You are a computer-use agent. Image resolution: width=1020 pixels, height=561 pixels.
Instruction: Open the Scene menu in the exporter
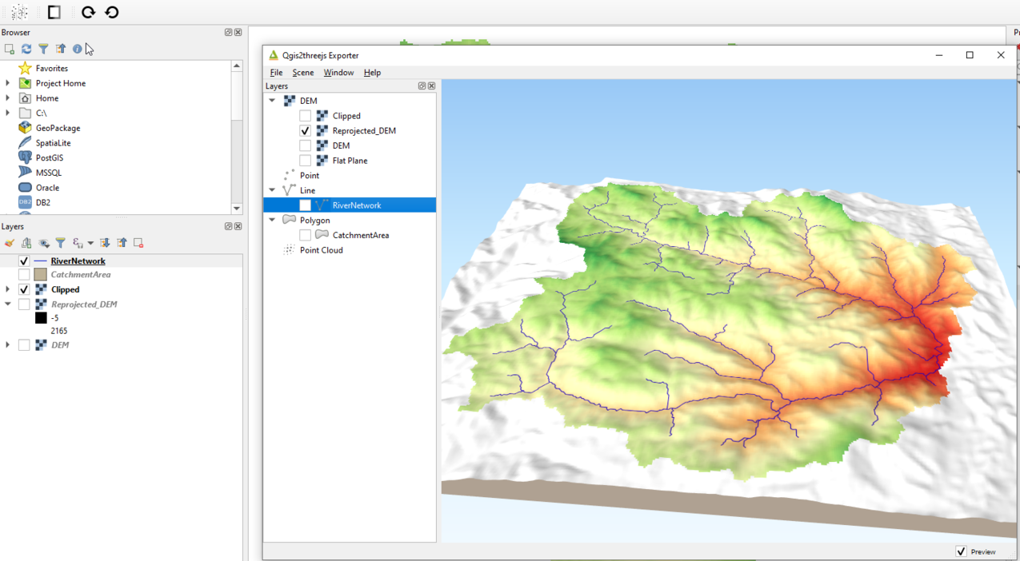click(302, 72)
